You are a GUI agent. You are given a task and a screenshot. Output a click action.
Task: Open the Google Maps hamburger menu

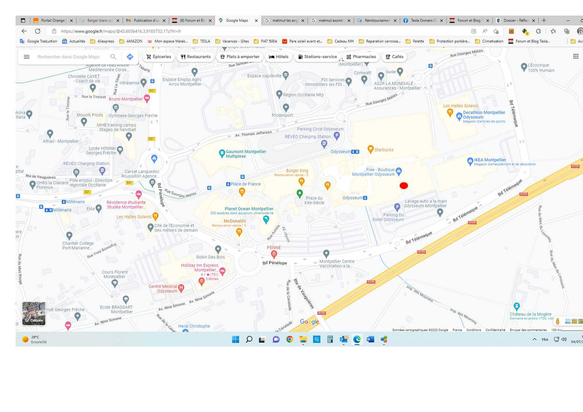click(26, 57)
